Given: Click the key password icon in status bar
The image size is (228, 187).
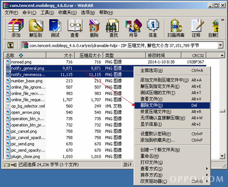Looking at the screenshot, I should point(14,165).
